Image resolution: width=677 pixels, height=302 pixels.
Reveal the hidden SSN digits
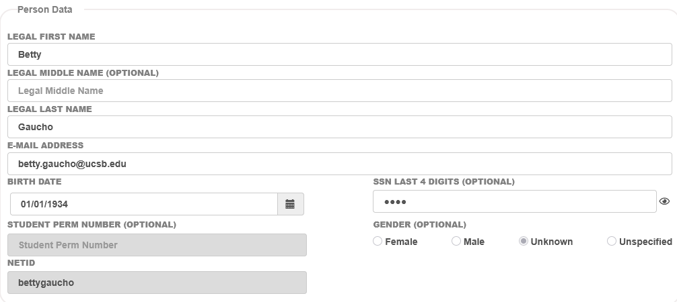coord(664,201)
